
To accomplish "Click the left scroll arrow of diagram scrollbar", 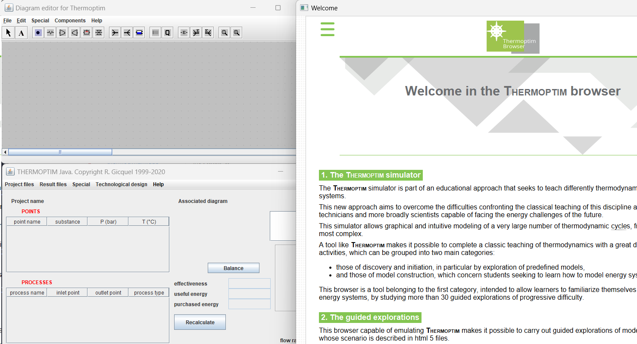I will click(5, 152).
